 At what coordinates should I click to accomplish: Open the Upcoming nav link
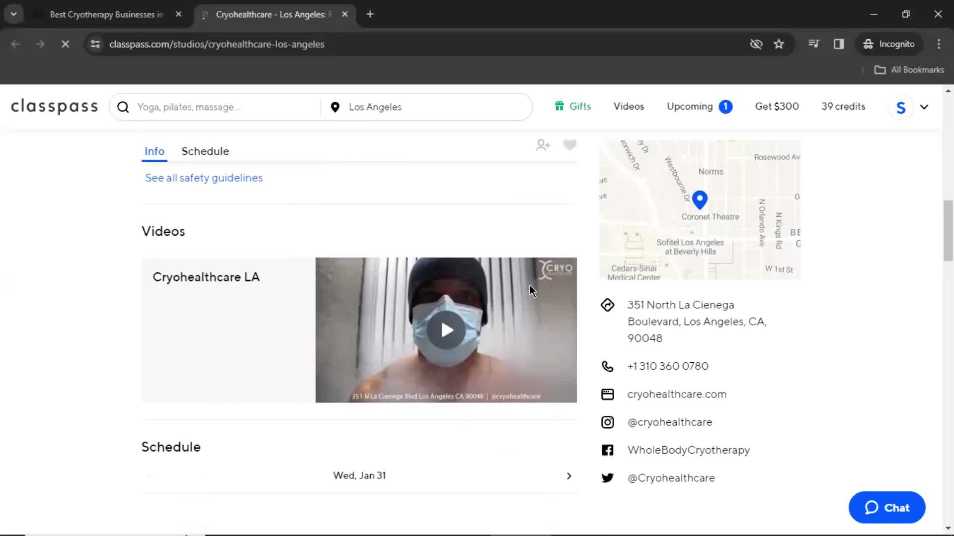pos(690,106)
